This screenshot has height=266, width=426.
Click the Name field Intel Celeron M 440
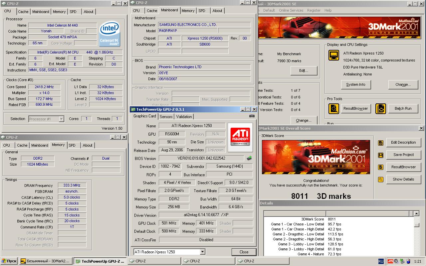pos(63,25)
